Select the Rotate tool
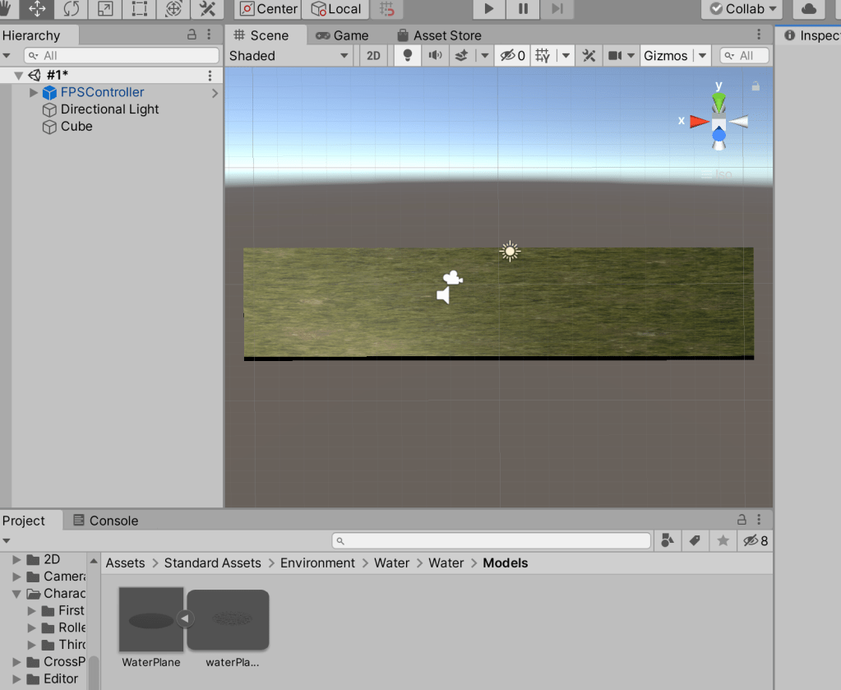This screenshot has width=841, height=690. click(72, 9)
